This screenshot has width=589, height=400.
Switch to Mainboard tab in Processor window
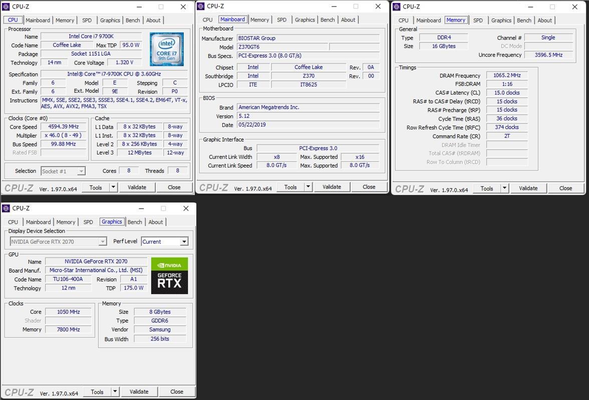(38, 20)
